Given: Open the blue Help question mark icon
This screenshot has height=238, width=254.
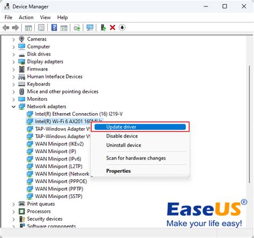Looking at the screenshot, I should (x=54, y=28).
